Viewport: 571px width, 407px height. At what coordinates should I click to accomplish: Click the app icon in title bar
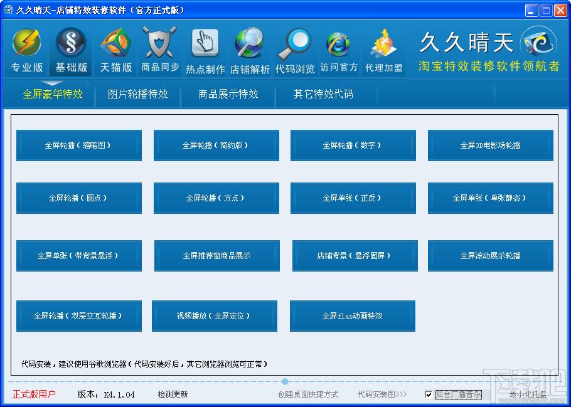(8, 10)
